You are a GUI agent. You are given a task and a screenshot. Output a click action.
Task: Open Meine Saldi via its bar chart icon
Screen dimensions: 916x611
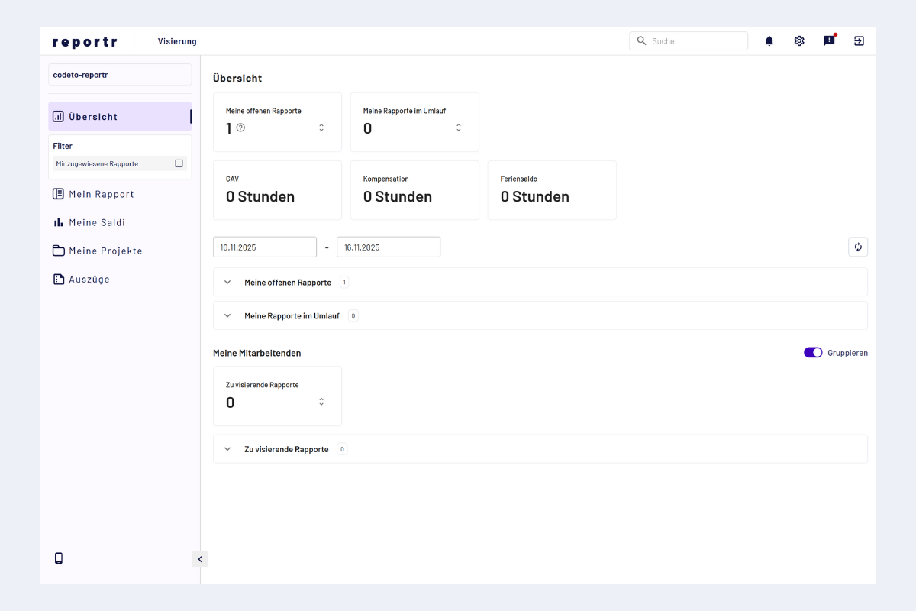59,222
